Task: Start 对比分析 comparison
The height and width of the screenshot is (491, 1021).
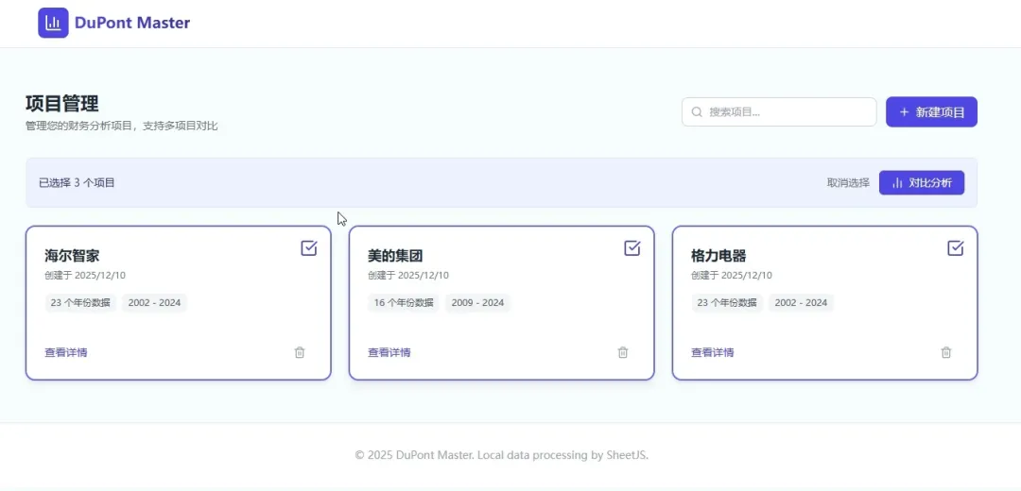Action: 922,183
